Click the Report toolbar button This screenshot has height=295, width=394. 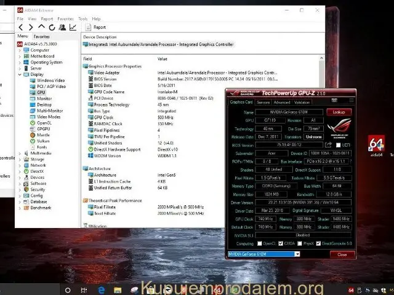click(x=95, y=27)
